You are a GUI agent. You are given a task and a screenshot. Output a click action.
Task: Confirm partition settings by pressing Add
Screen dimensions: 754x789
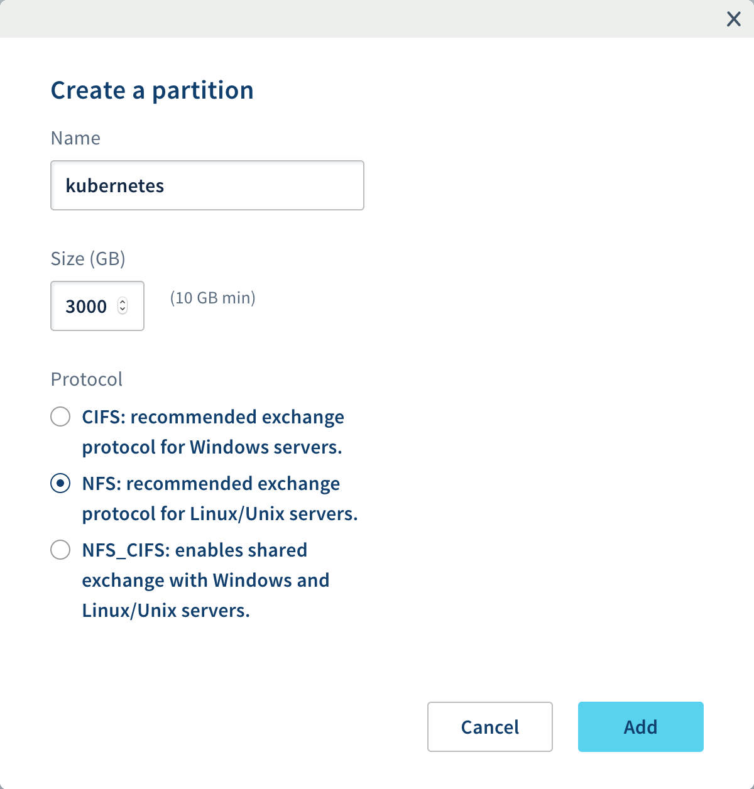640,727
